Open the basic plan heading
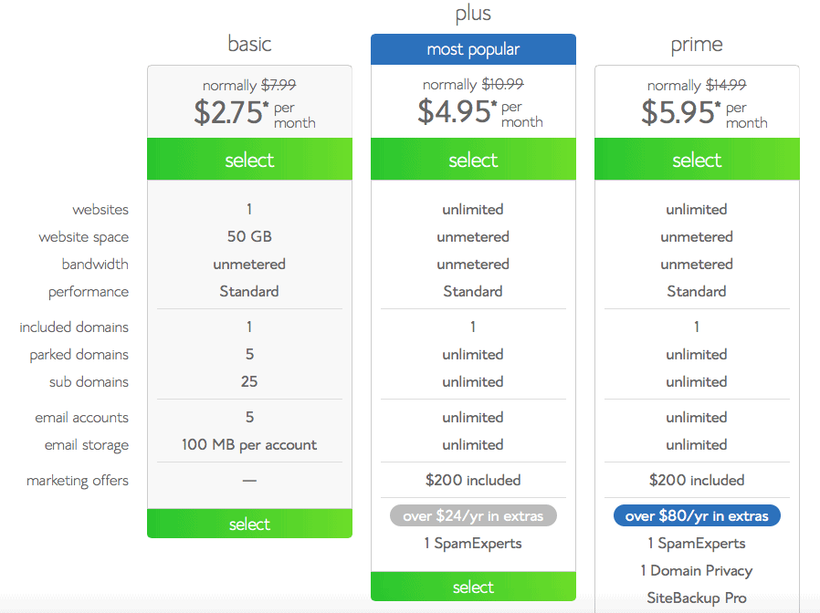Viewport: 820px width, 613px height. pos(248,43)
